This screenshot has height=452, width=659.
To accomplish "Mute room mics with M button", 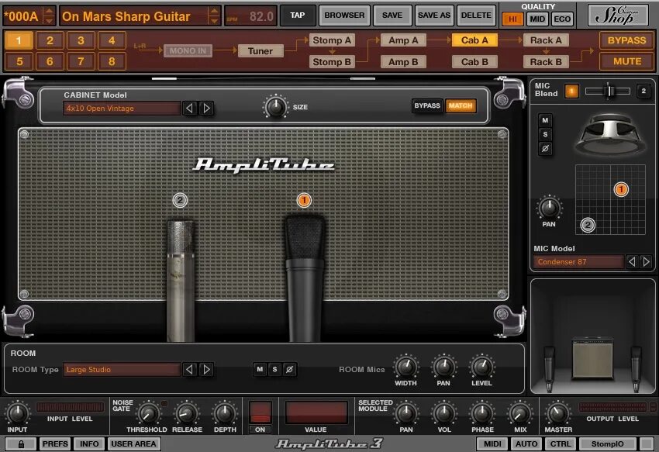I will [x=260, y=369].
